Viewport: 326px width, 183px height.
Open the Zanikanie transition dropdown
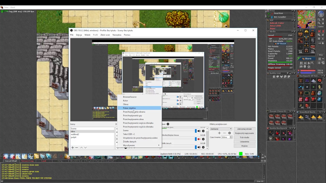click(221, 129)
